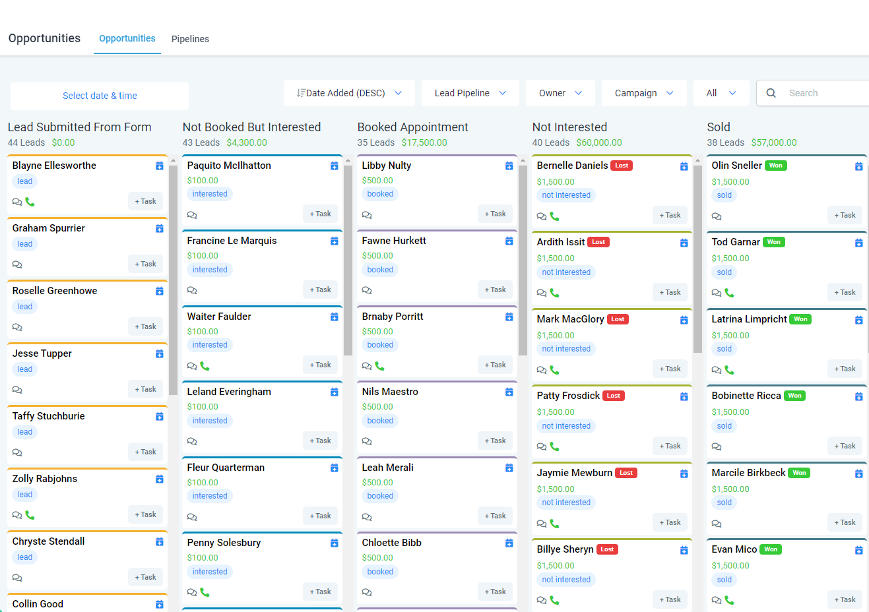Viewport: 869px width, 612px height.
Task: Click phone icon on Zolly Rabjohns card
Action: 30,515
